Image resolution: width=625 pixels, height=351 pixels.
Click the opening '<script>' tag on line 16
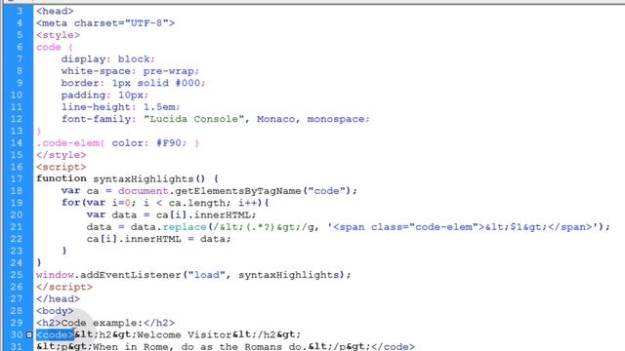61,167
